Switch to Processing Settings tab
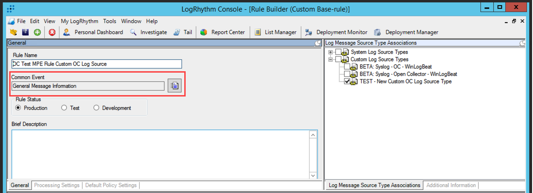Image resolution: width=533 pixels, height=193 pixels. point(56,185)
